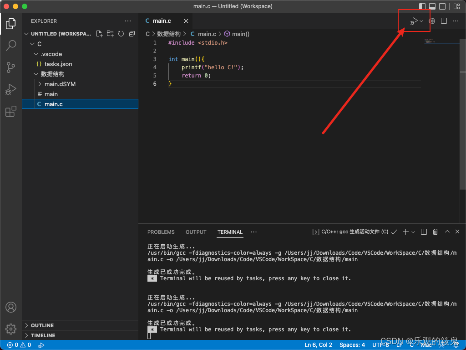The width and height of the screenshot is (466, 350).
Task: Select the gcc 生成活动文件 terminal session
Action: [x=355, y=232]
